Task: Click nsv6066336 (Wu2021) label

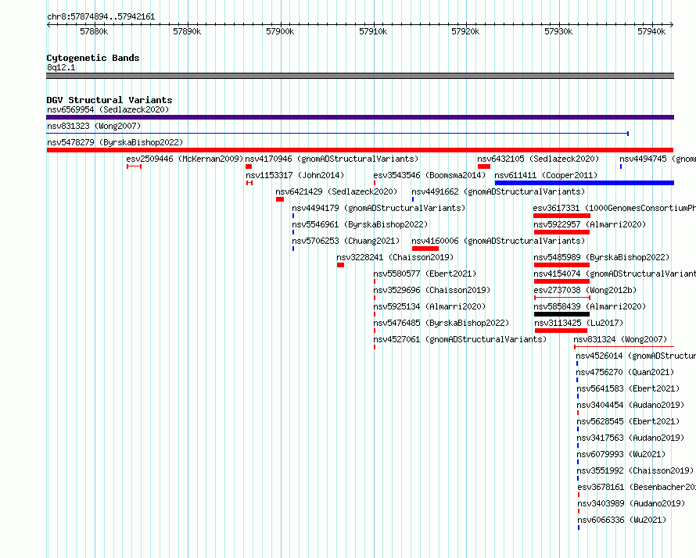Action: 622,520
